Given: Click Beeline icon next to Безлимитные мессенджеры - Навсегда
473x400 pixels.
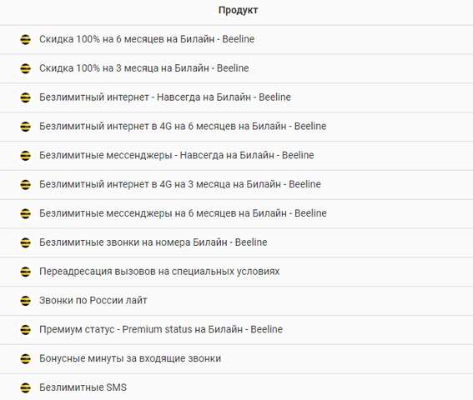Looking at the screenshot, I should pos(25,156).
